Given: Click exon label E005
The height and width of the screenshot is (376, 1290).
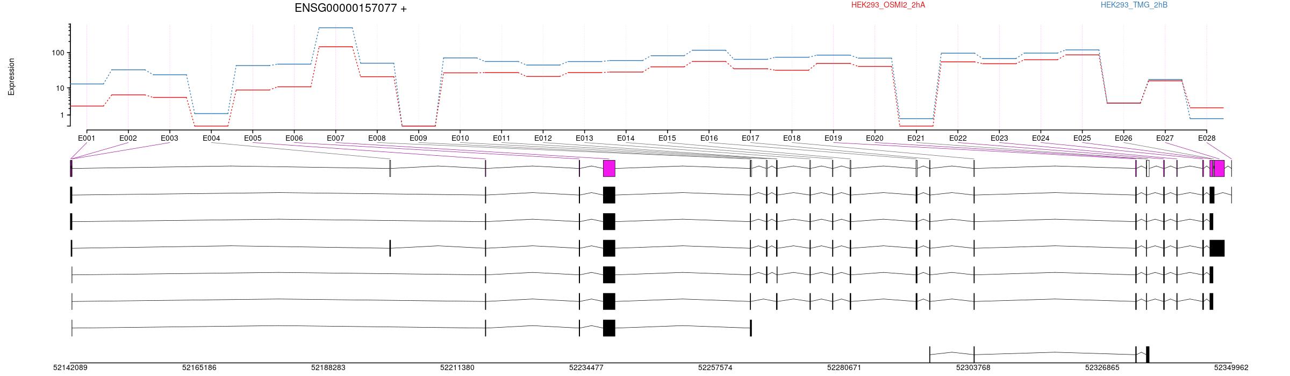Looking at the screenshot, I should (x=253, y=138).
